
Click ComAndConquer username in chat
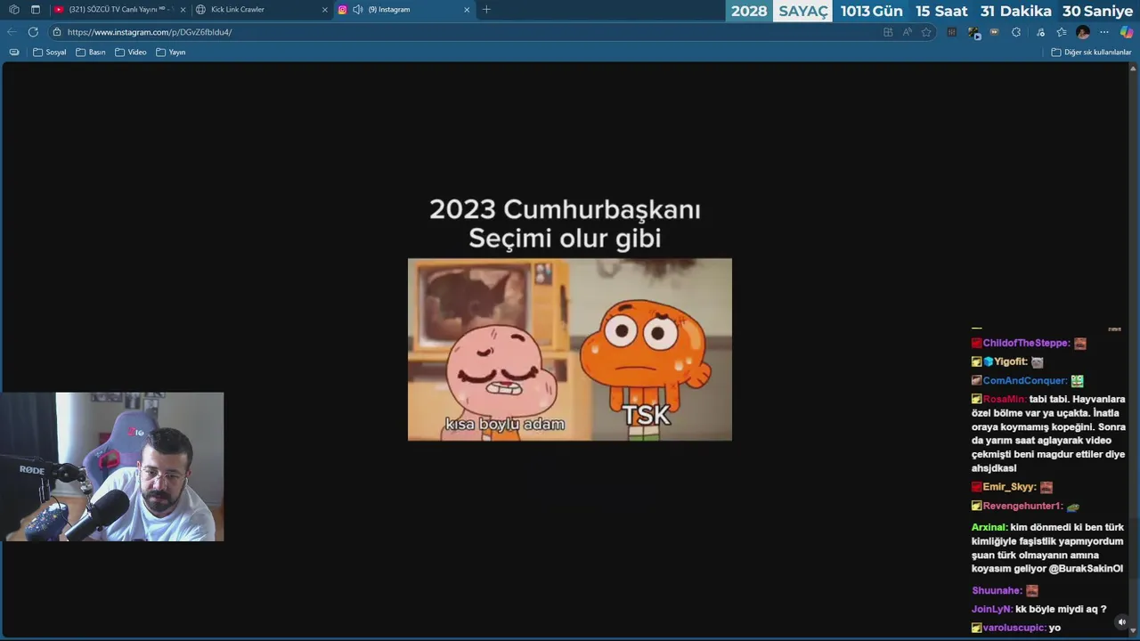coord(1025,381)
